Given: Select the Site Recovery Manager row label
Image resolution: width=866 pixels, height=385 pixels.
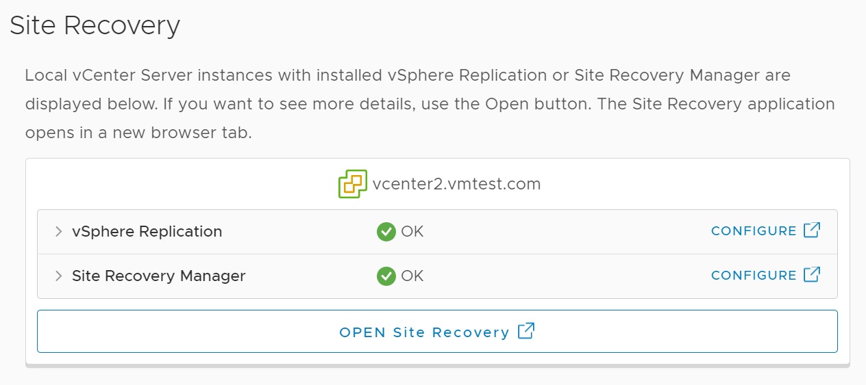Looking at the screenshot, I should [x=158, y=276].
